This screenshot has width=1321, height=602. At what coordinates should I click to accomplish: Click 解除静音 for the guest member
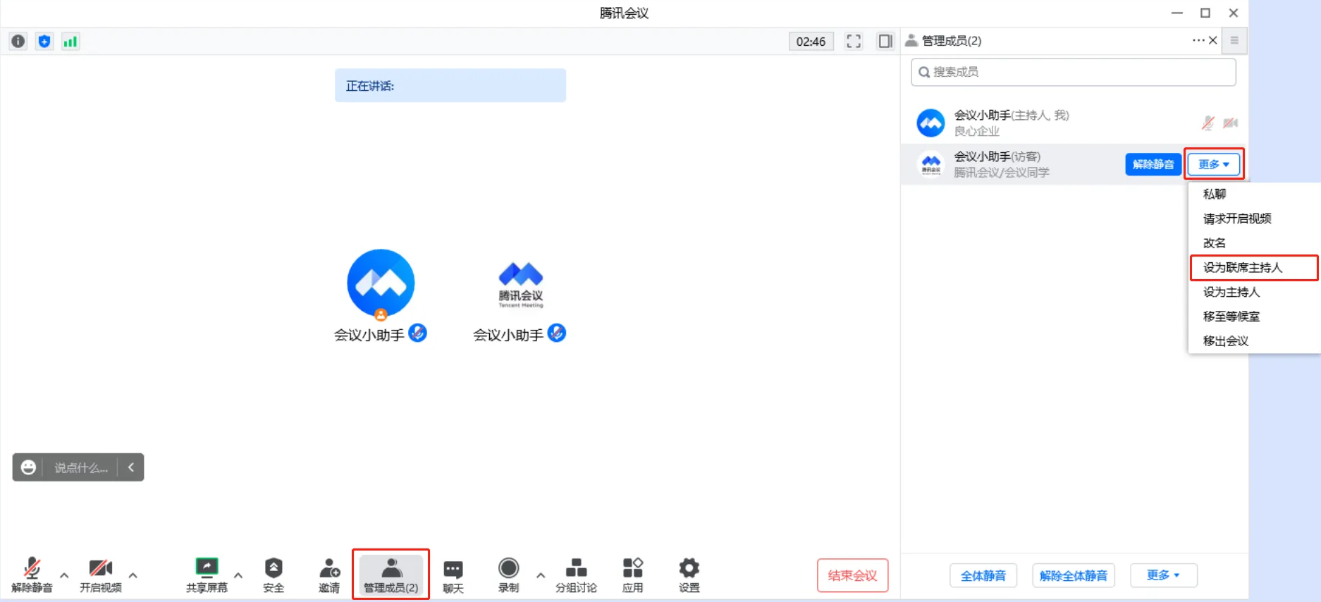click(1153, 164)
